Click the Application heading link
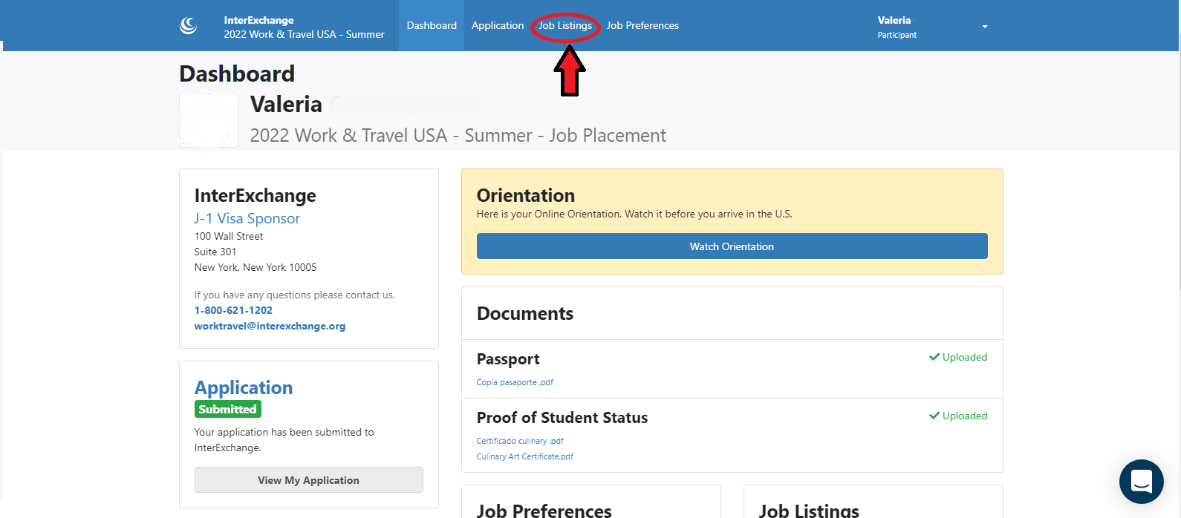 click(244, 387)
